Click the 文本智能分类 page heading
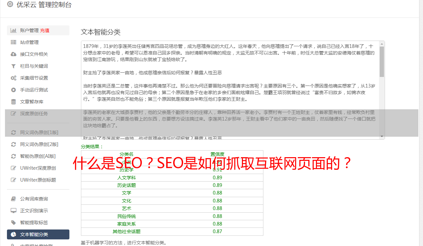 click(101, 32)
